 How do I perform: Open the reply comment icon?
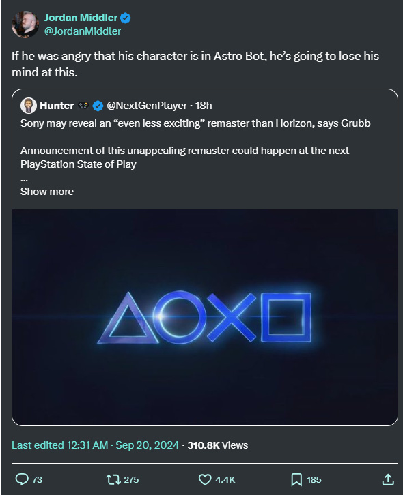(22, 479)
